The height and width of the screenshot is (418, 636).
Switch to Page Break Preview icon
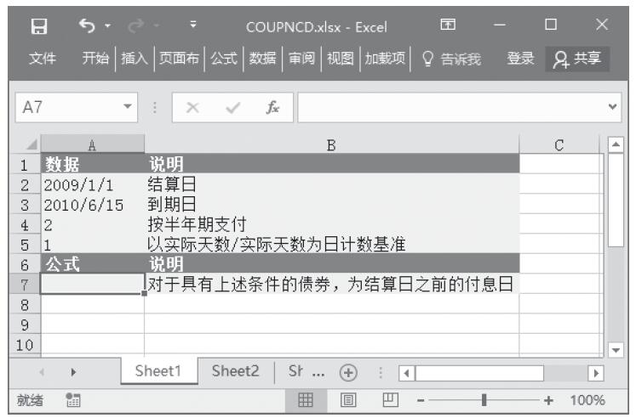click(389, 400)
